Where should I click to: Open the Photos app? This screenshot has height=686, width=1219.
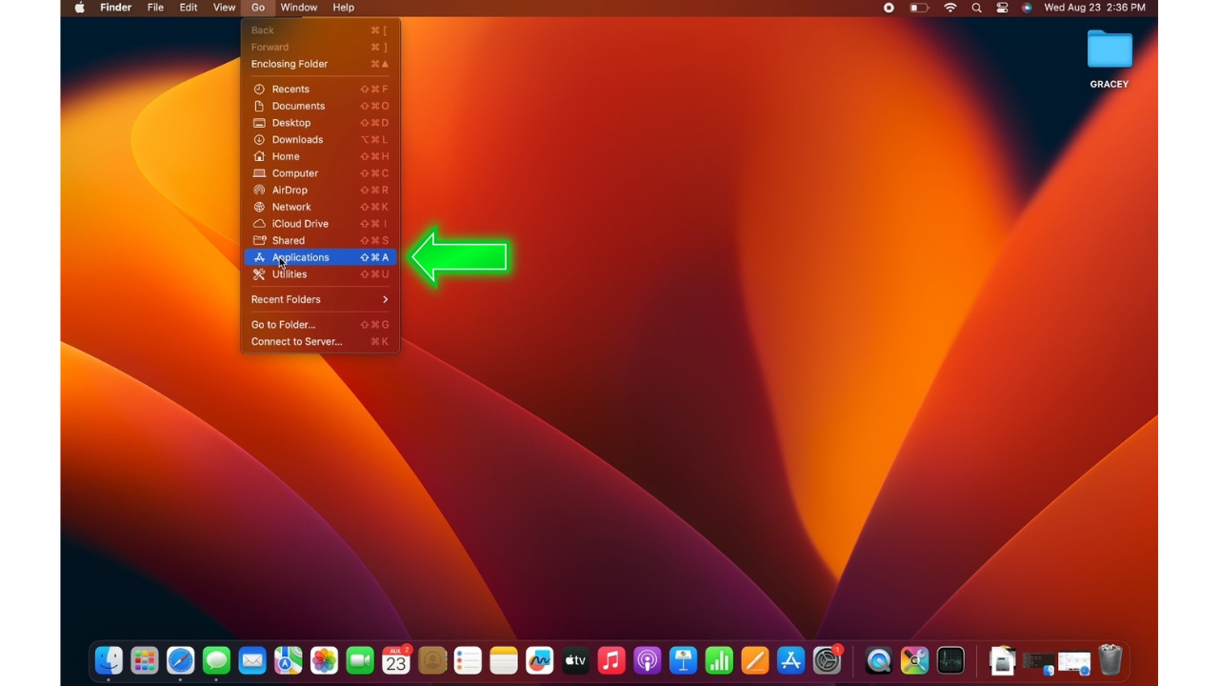point(324,659)
